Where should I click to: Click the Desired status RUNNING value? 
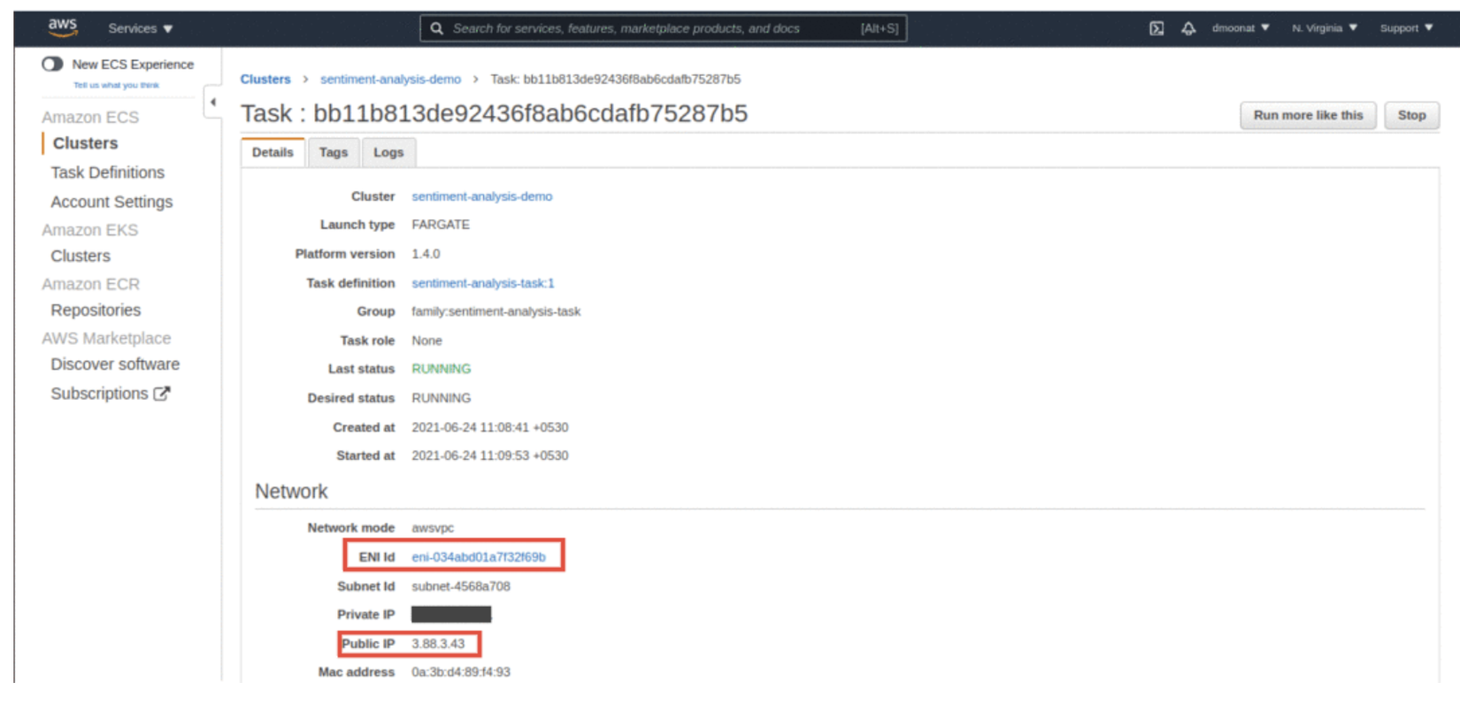tap(442, 398)
